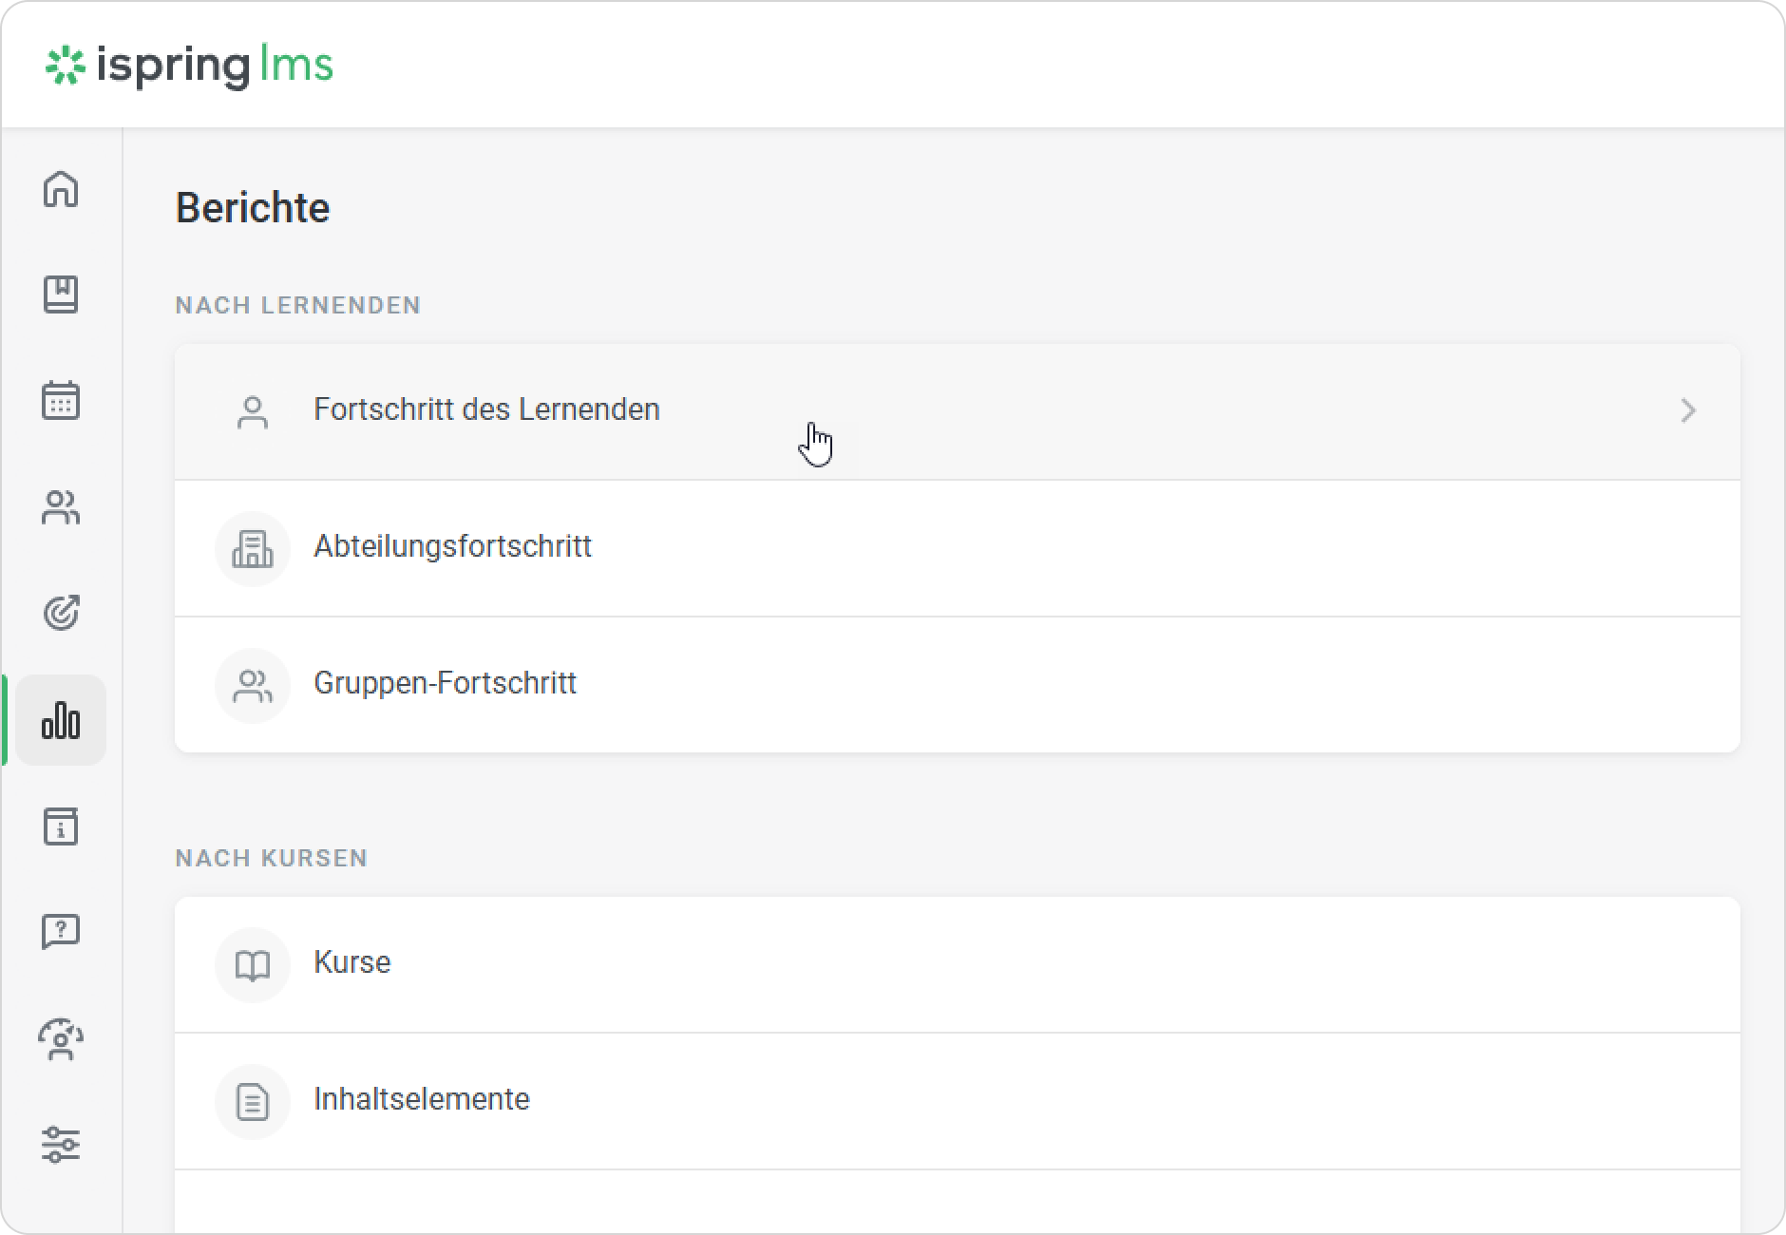1786x1235 pixels.
Task: Click the person icon beside Fortschritt des Lernenden
Action: click(252, 410)
